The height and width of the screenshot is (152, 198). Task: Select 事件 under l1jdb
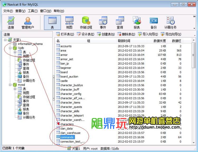pos(26,64)
